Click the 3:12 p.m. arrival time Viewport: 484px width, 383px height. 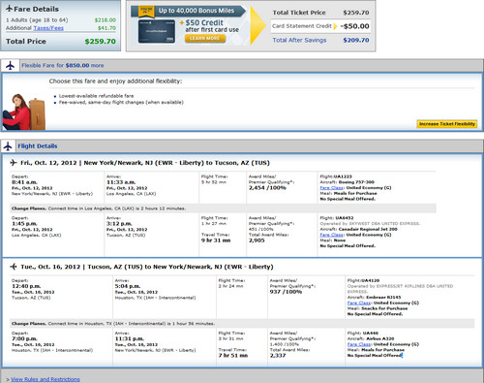point(119,224)
